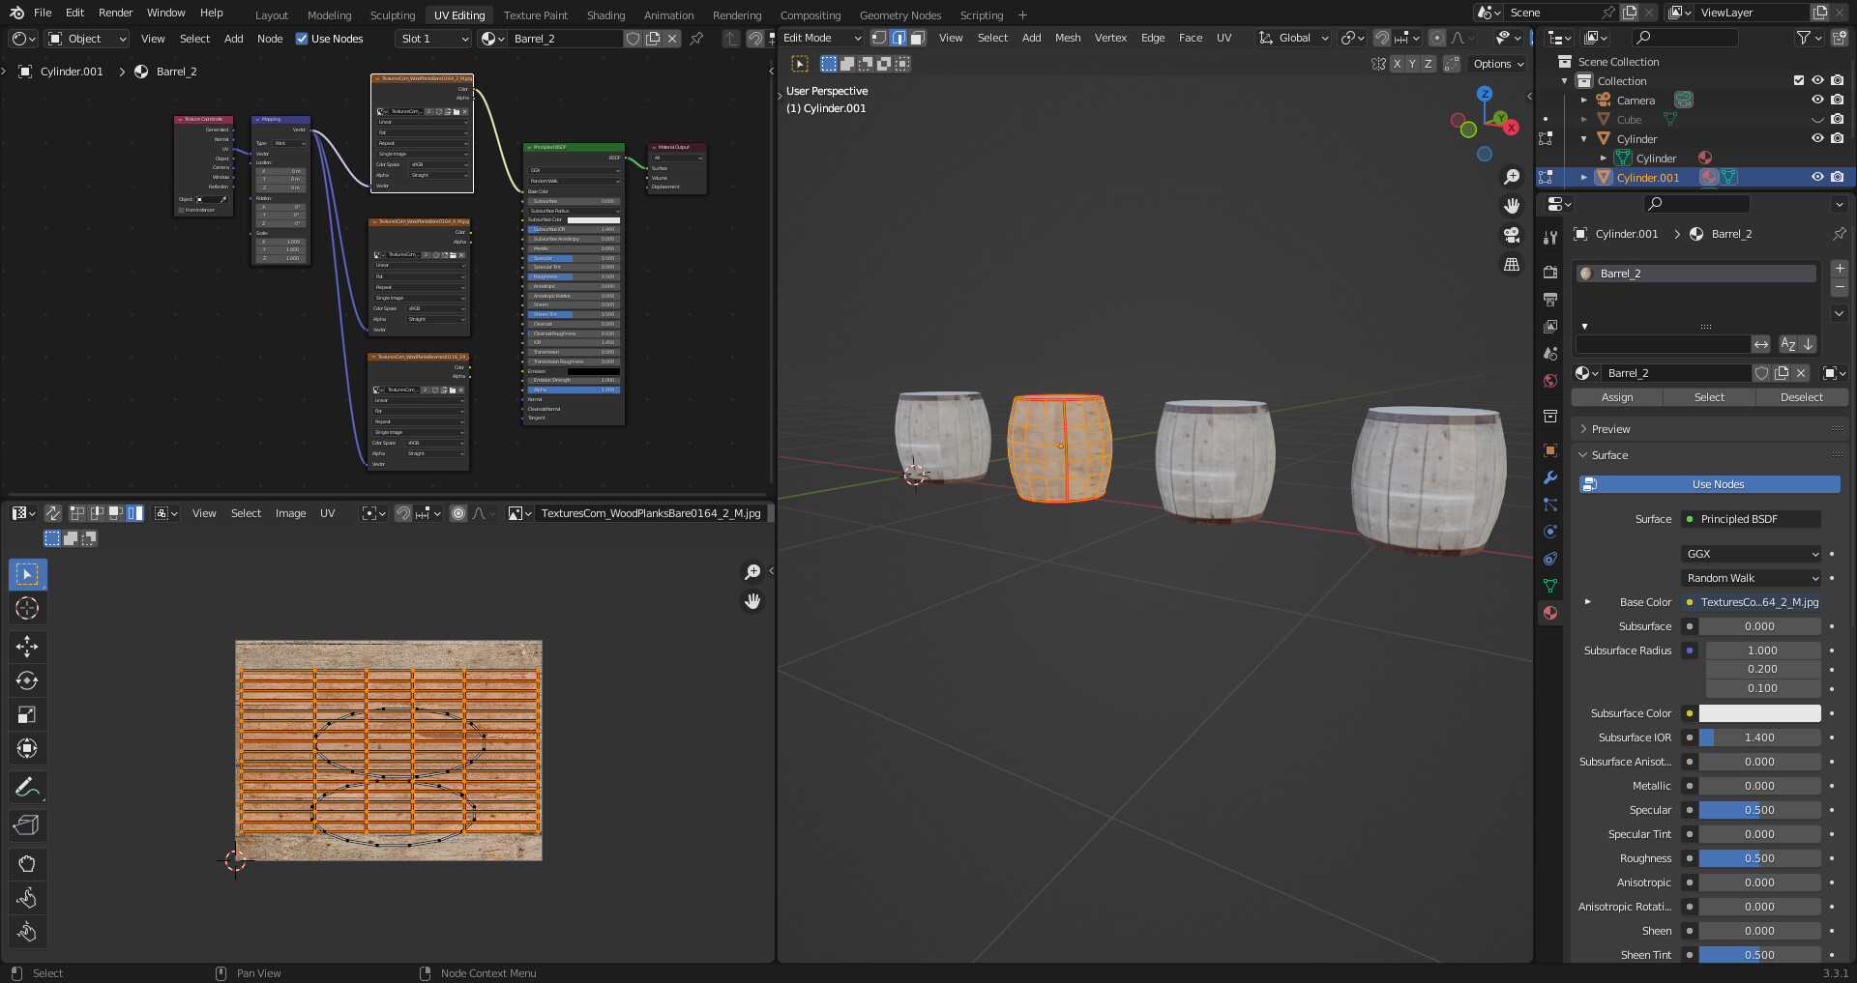1857x983 pixels.
Task: Open the Object Properties tab in the Properties editor
Action: coord(1549,450)
